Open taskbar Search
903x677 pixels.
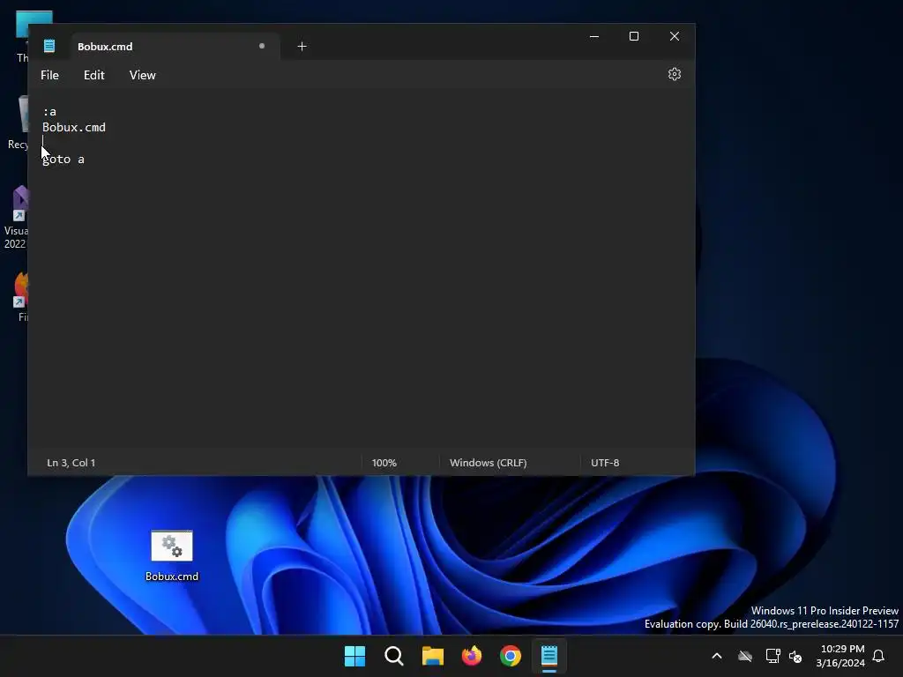[x=394, y=656]
